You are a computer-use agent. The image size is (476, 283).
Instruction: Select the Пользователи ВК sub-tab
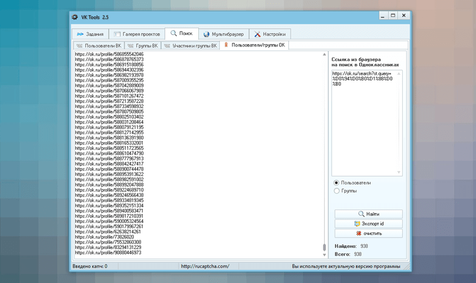pyautogui.click(x=99, y=45)
